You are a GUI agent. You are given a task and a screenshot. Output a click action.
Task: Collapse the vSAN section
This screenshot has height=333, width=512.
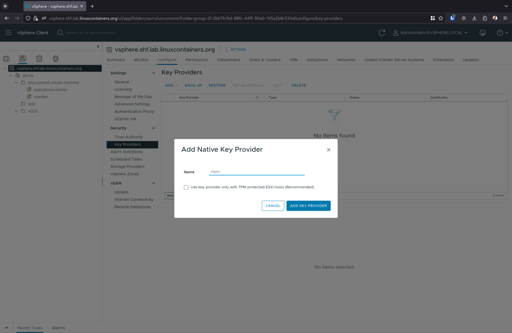click(154, 183)
